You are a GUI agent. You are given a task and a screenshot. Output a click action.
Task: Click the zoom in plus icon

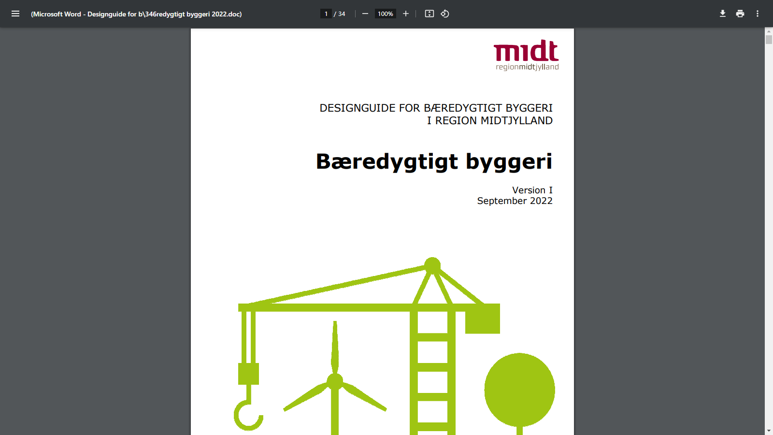pos(406,14)
